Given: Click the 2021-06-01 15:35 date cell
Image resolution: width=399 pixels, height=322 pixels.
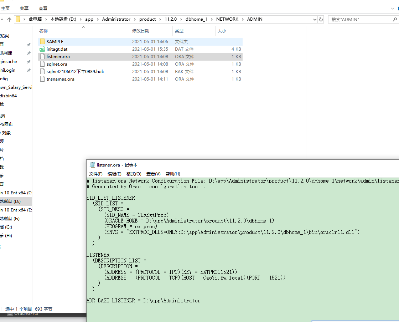Looking at the screenshot, I should (x=150, y=49).
